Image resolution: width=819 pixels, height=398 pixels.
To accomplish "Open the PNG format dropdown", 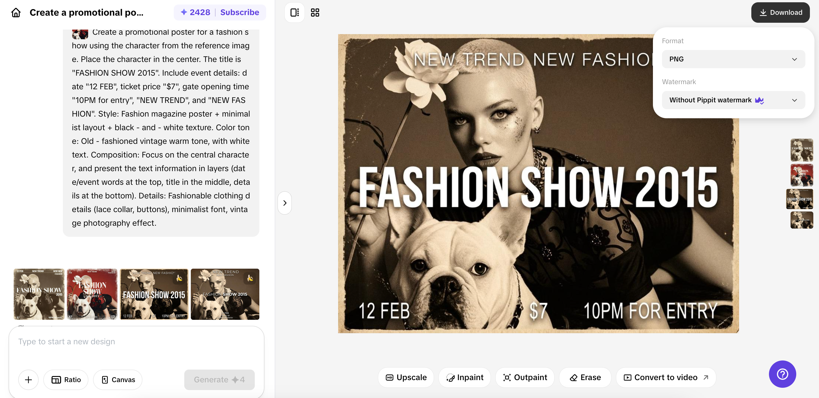I will (x=733, y=59).
